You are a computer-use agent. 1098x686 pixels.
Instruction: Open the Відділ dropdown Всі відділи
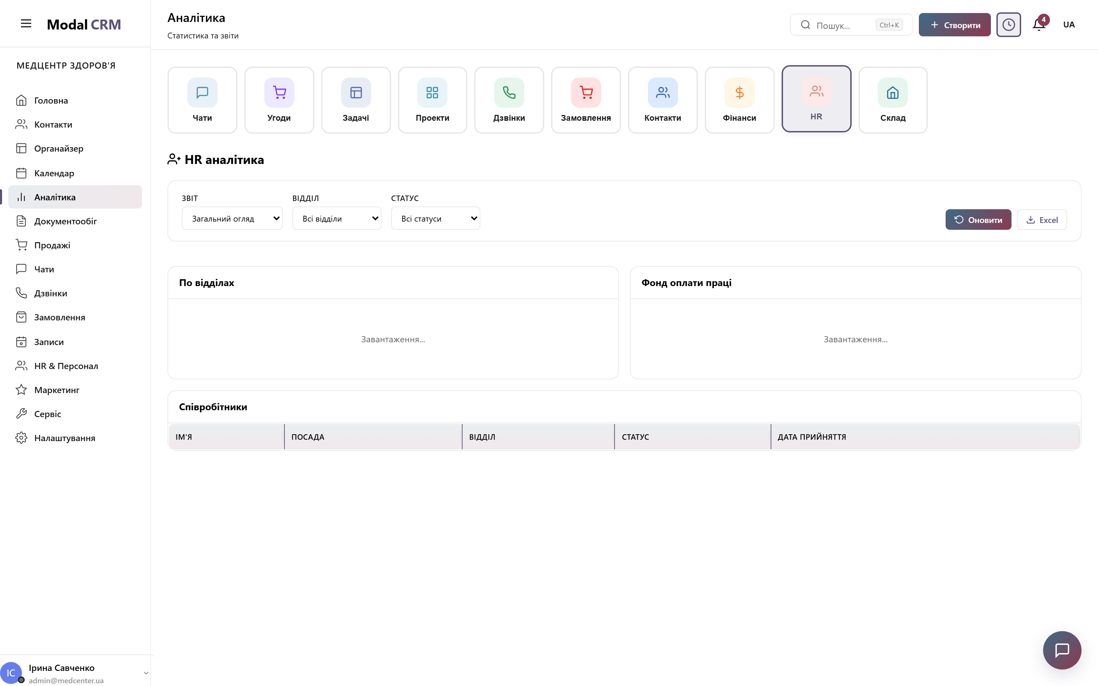click(x=337, y=218)
